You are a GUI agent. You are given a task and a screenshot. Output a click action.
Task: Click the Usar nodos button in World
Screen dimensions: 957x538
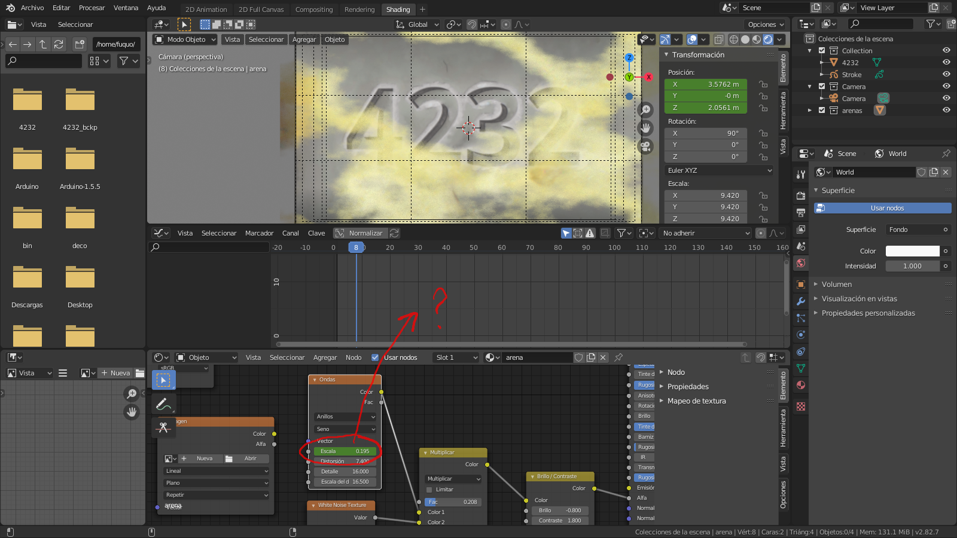[882, 208]
